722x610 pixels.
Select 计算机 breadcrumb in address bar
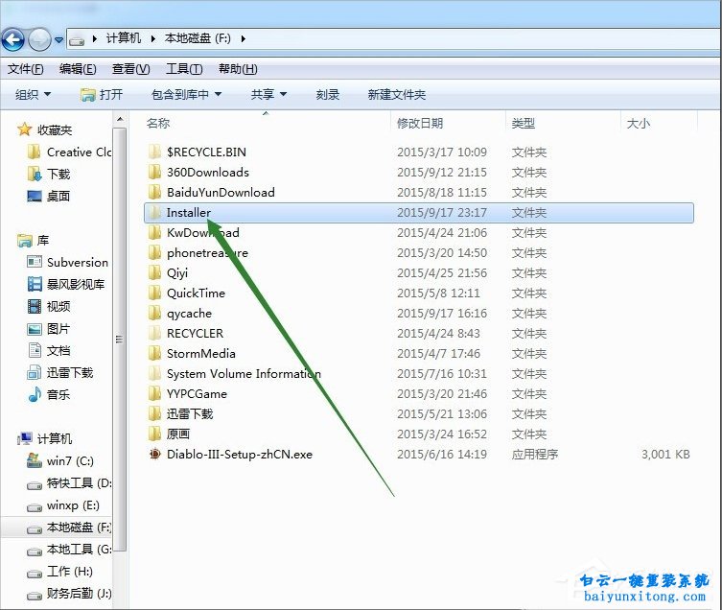pos(124,38)
